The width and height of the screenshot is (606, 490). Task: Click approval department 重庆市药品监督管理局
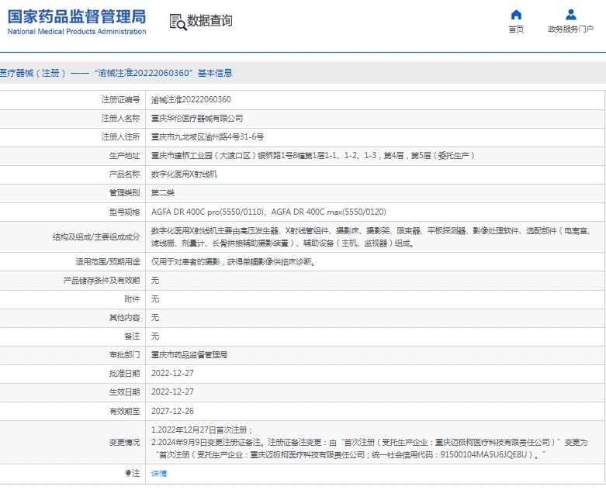[189, 355]
